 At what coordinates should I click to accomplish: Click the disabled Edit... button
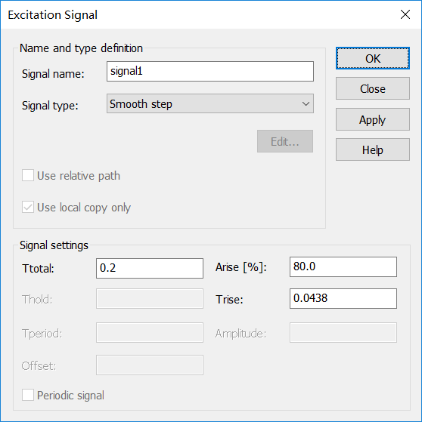click(285, 141)
